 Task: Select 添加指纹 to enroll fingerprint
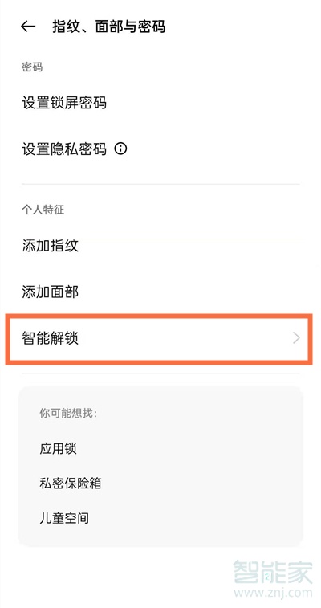(160, 246)
